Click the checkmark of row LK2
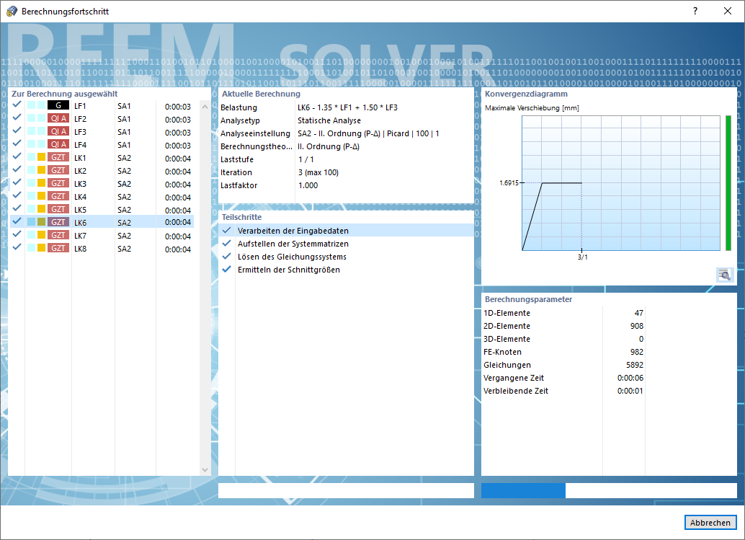This screenshot has width=745, height=540. click(x=17, y=169)
